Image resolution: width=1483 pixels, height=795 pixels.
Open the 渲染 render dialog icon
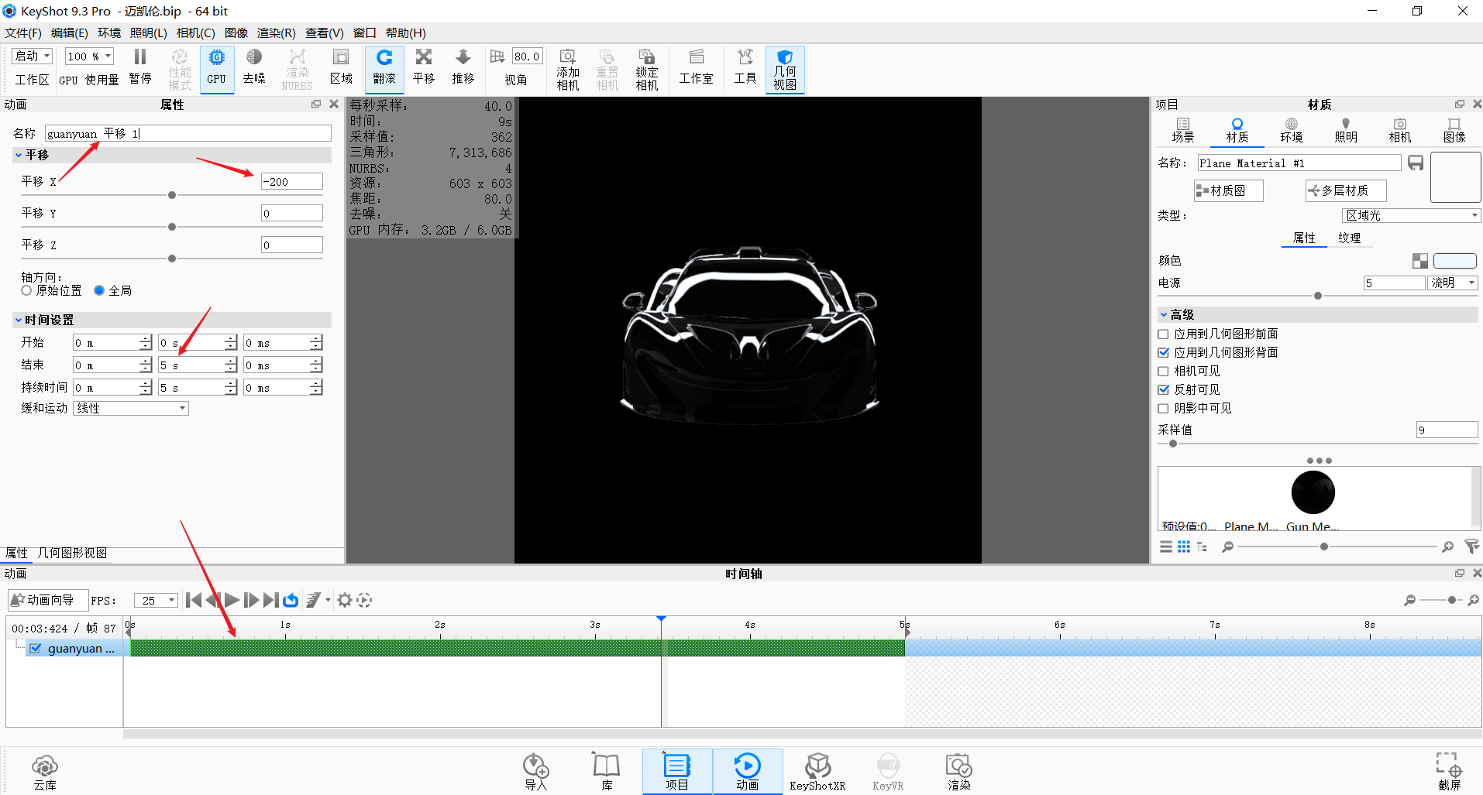[x=958, y=770]
